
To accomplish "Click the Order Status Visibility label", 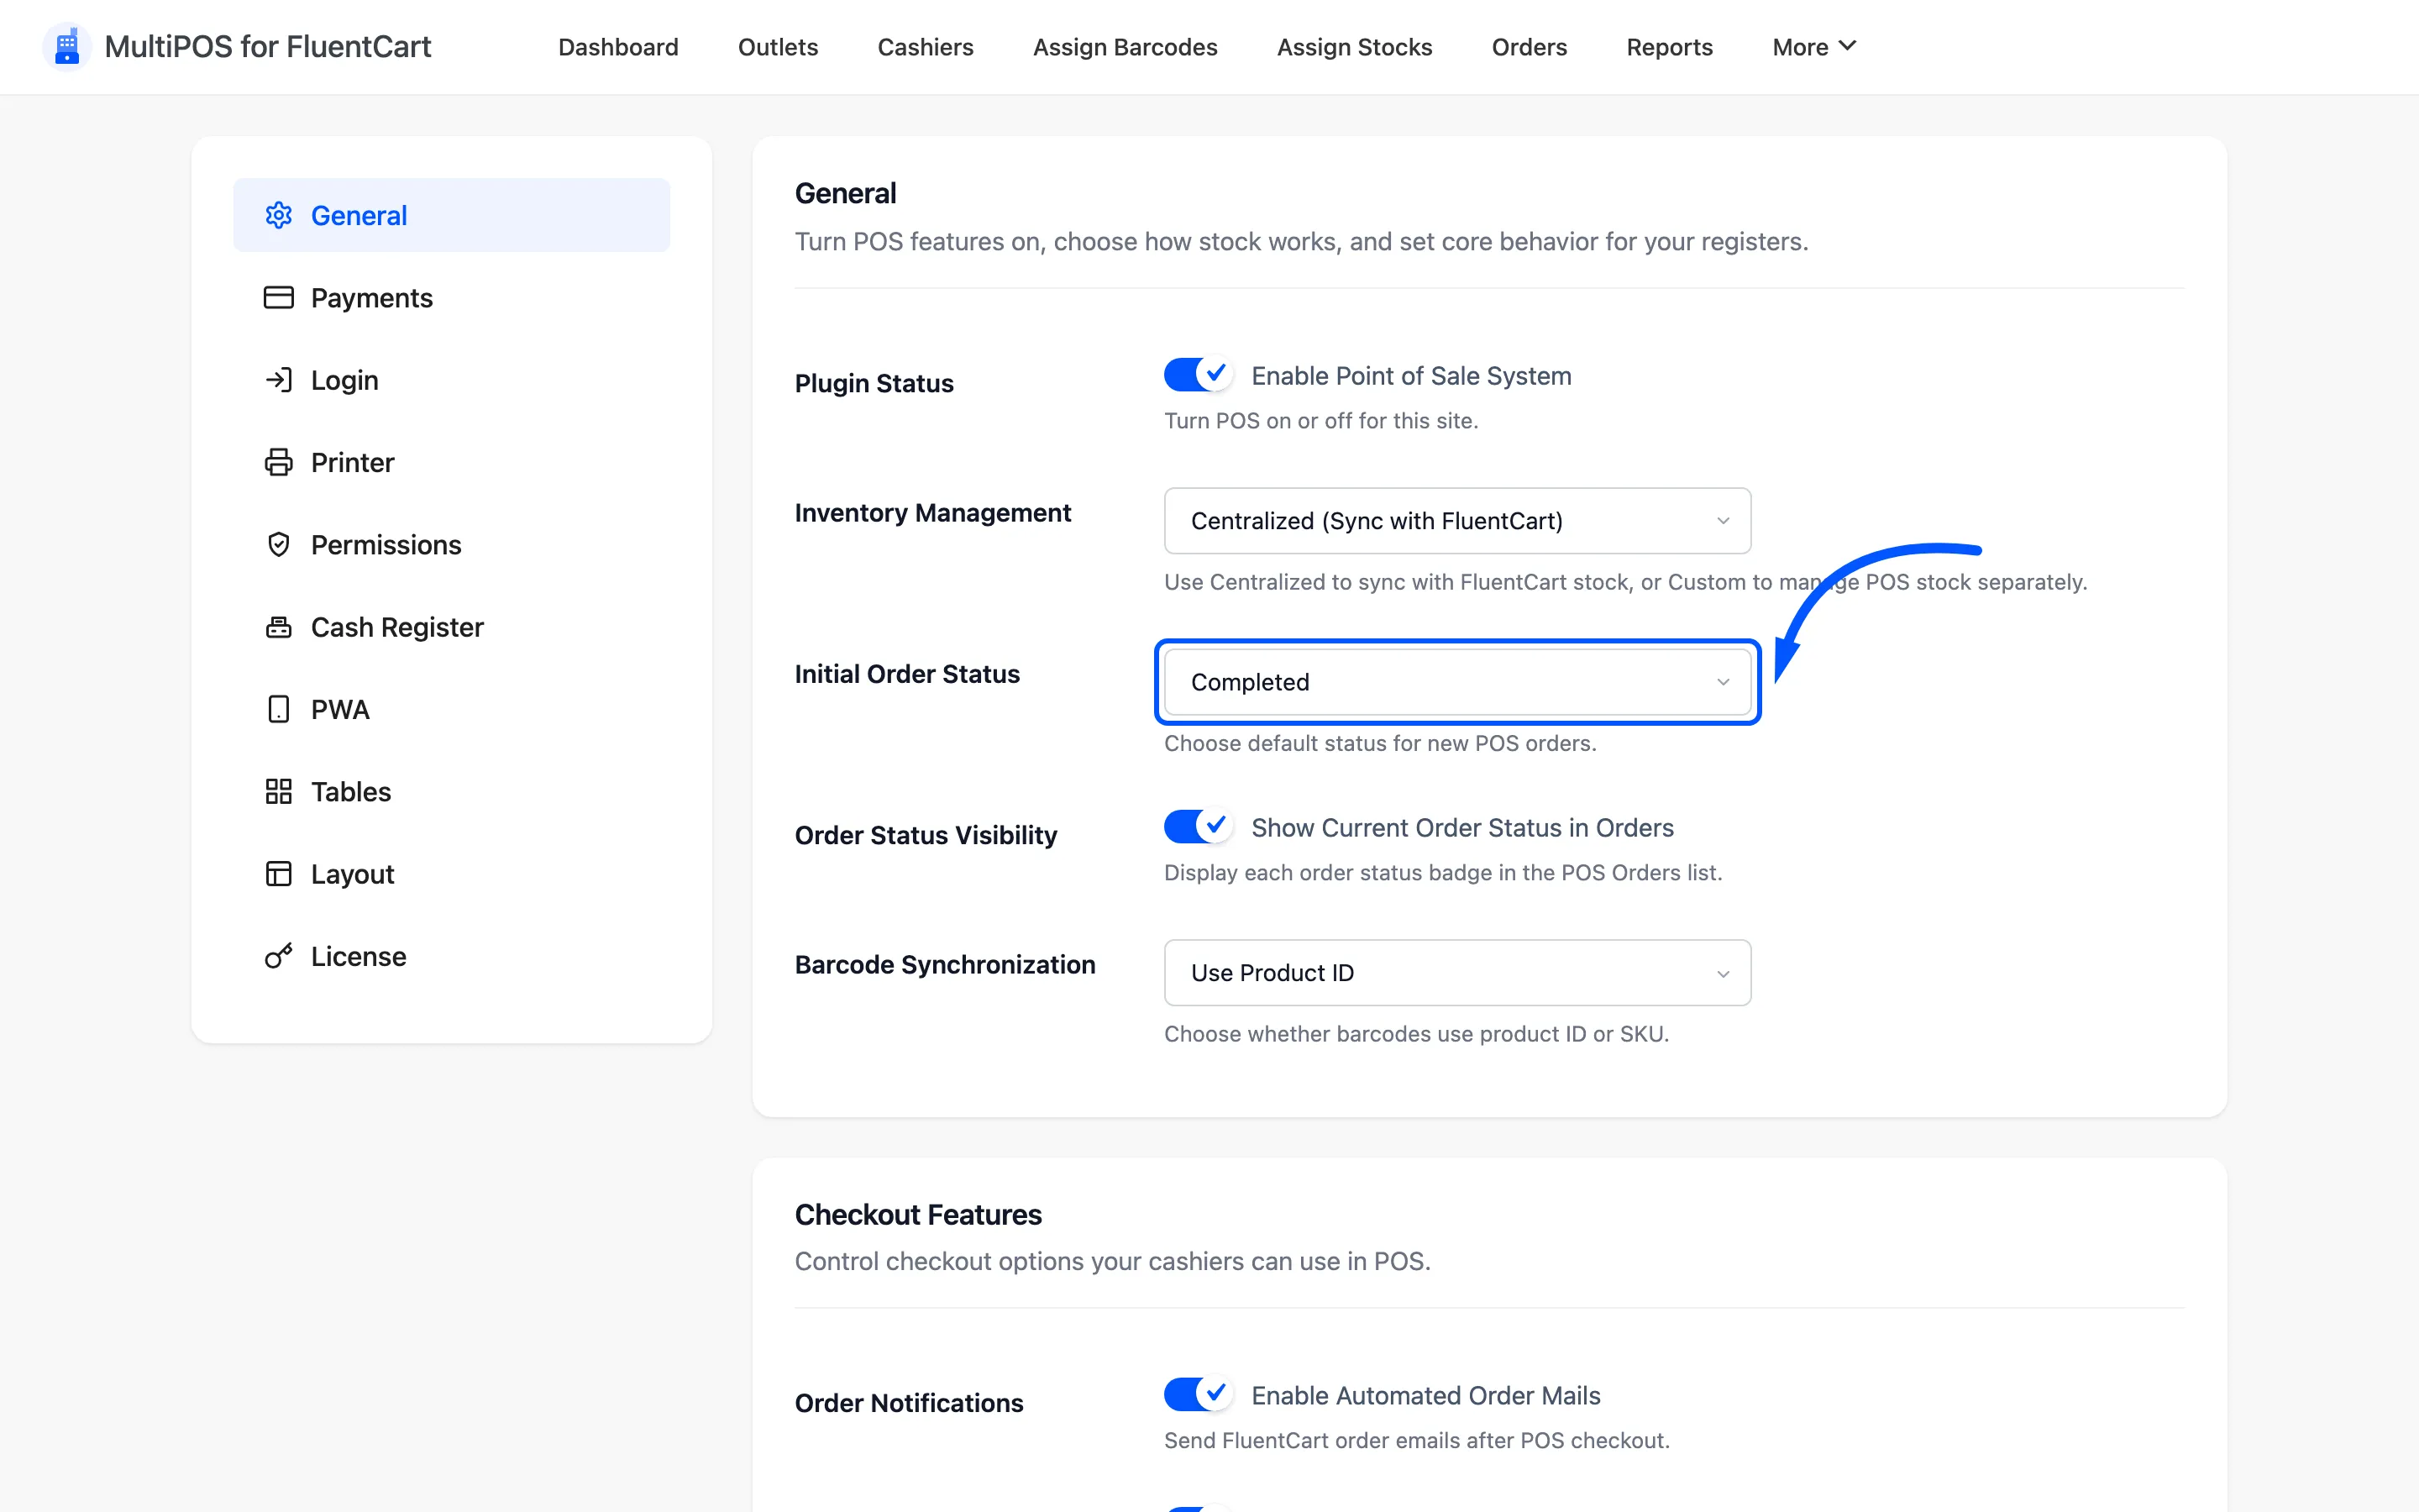I will tap(926, 835).
